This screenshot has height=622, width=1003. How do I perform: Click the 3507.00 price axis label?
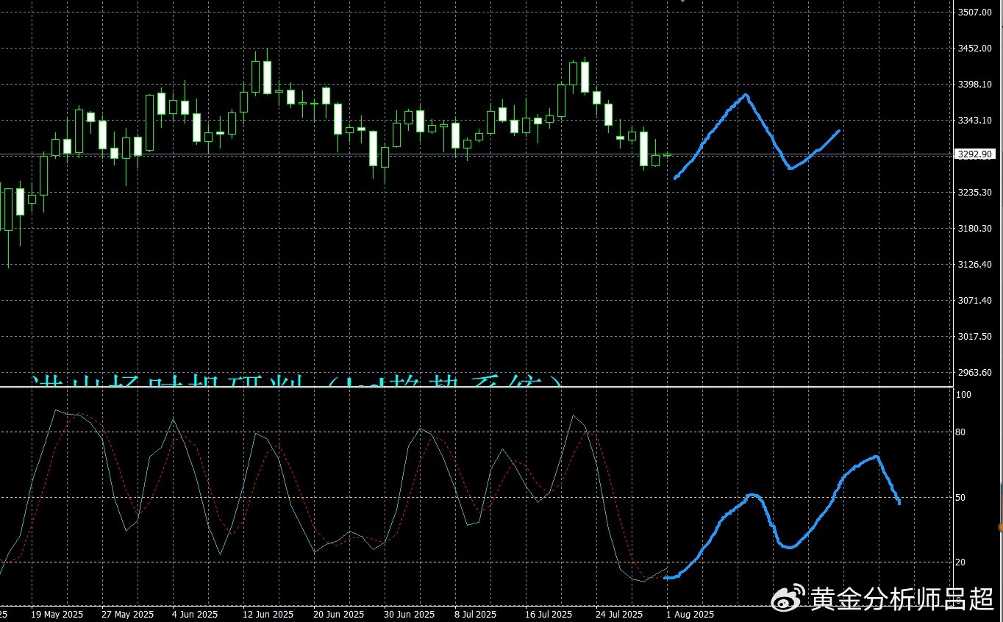[x=974, y=12]
